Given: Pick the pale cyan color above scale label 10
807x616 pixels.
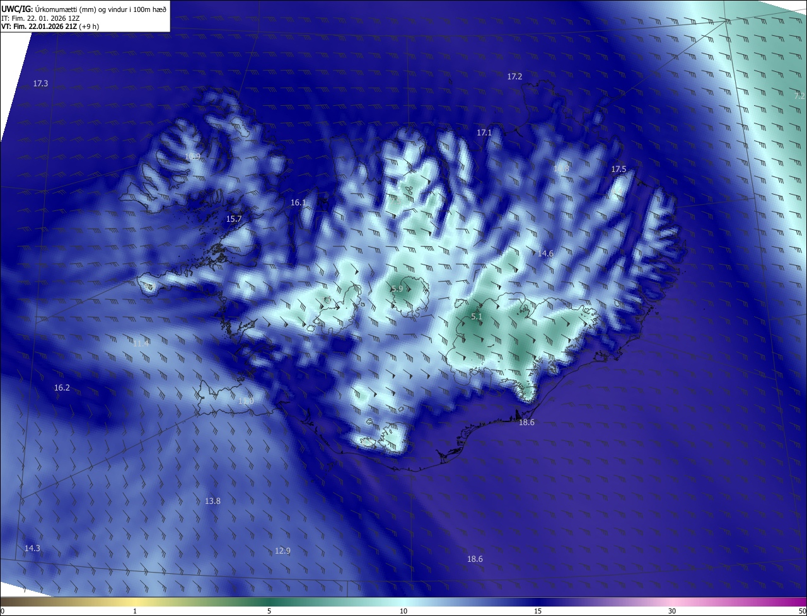Looking at the screenshot, I should [x=403, y=602].
